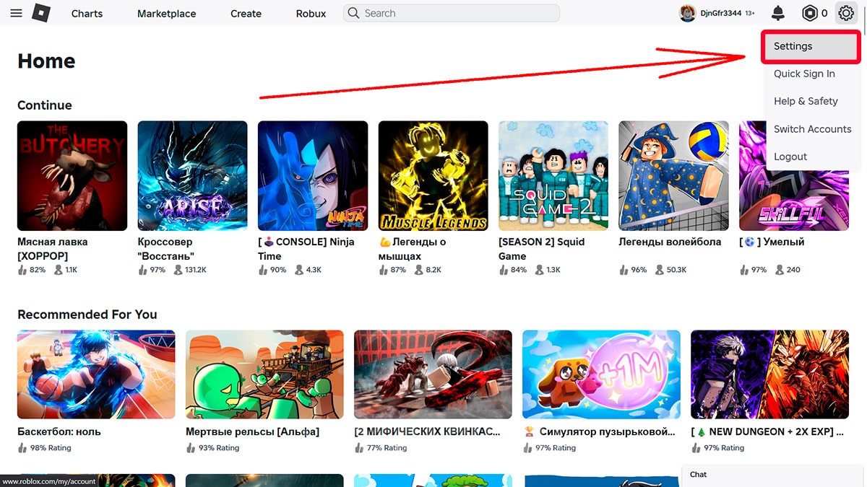Image resolution: width=867 pixels, height=487 pixels.
Task: Open the mythical quinques game thumbnail
Action: tap(433, 374)
